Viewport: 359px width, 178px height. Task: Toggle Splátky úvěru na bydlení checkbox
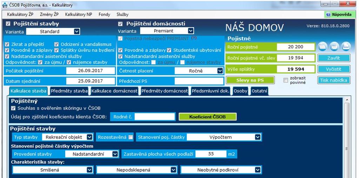pyautogui.click(x=56, y=50)
